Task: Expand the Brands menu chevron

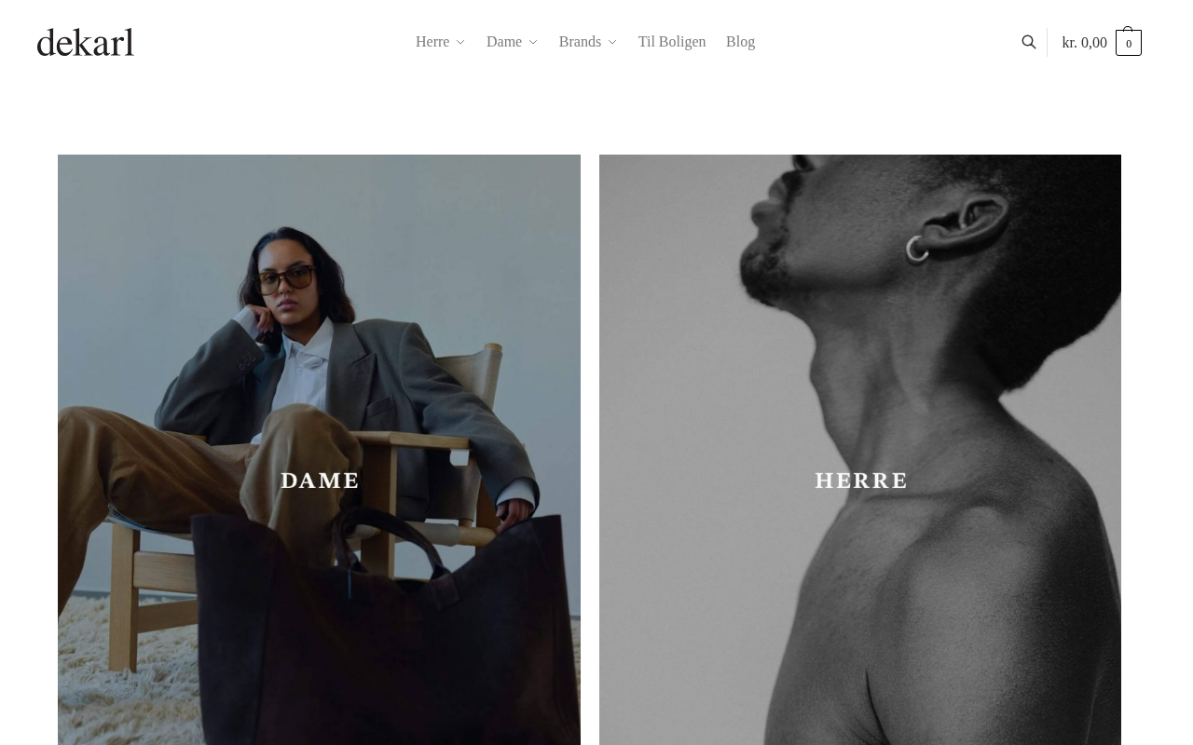Action: click(612, 43)
